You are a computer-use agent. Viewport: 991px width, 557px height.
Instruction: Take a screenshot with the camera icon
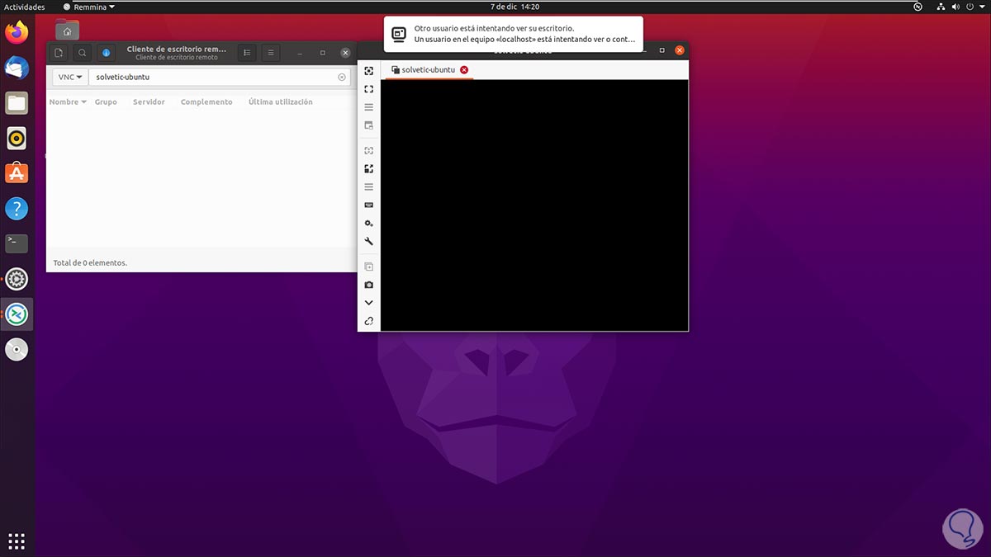[x=369, y=285]
